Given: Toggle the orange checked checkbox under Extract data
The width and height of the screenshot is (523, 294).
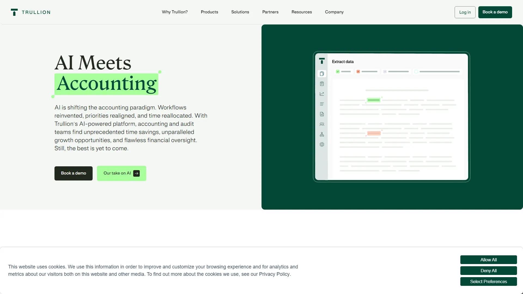Looking at the screenshot, I should tap(358, 72).
